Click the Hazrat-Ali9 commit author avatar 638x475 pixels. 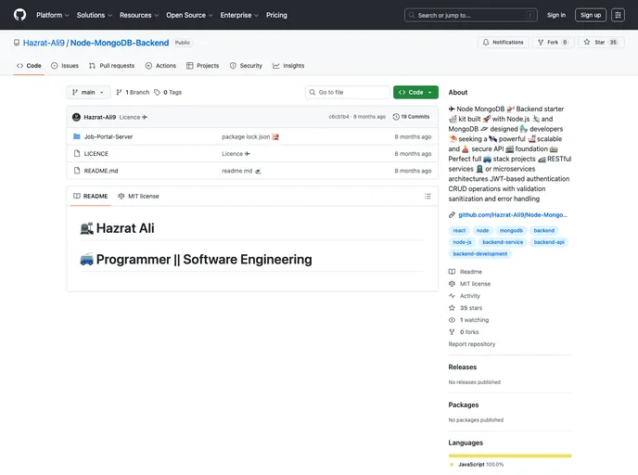click(76, 117)
